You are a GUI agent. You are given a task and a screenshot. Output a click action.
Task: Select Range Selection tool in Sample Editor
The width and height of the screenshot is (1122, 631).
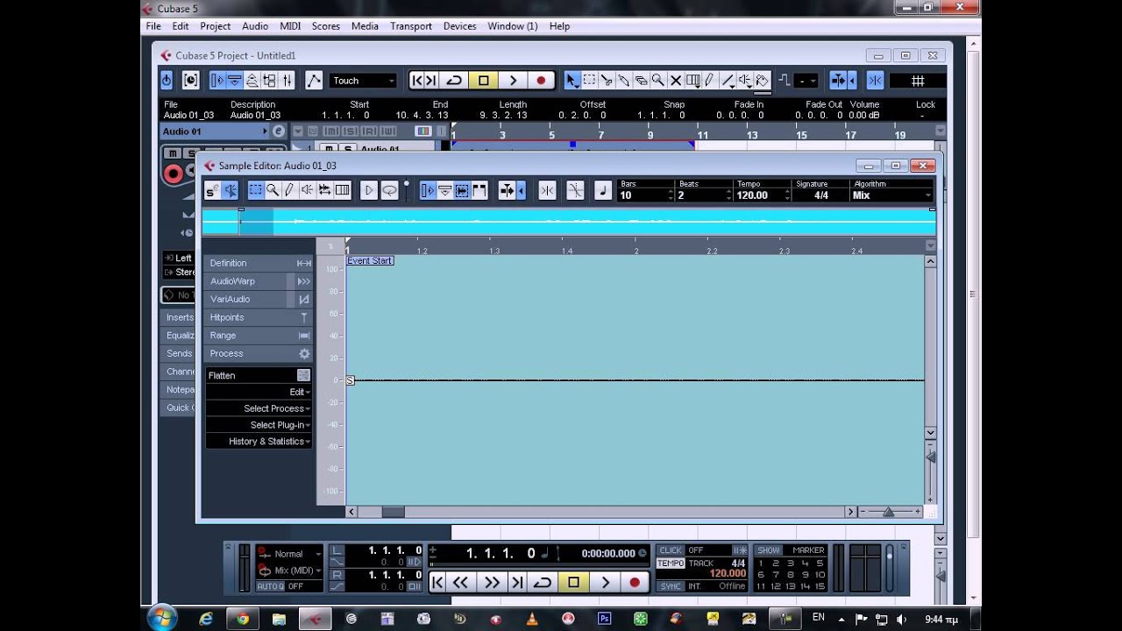click(255, 190)
